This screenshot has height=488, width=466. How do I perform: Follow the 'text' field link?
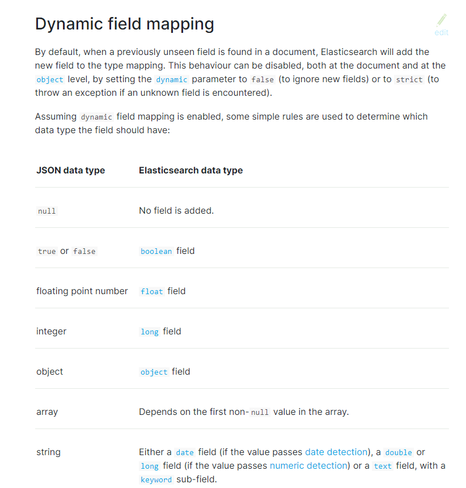[x=383, y=466]
